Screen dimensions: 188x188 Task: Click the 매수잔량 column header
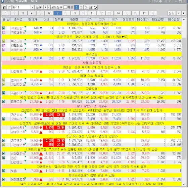[x=174, y=19]
